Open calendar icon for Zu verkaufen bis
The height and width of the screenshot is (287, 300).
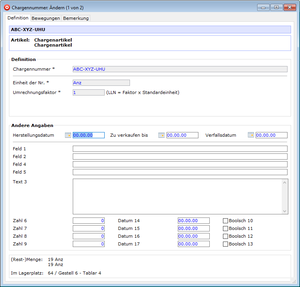coord(161,135)
